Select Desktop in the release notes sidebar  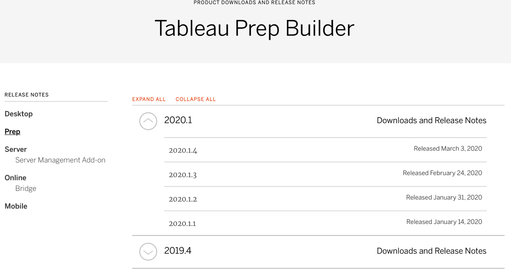(19, 114)
